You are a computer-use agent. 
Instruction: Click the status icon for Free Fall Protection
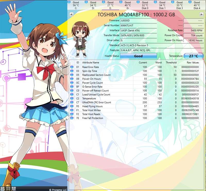pyautogui.click(x=72, y=118)
